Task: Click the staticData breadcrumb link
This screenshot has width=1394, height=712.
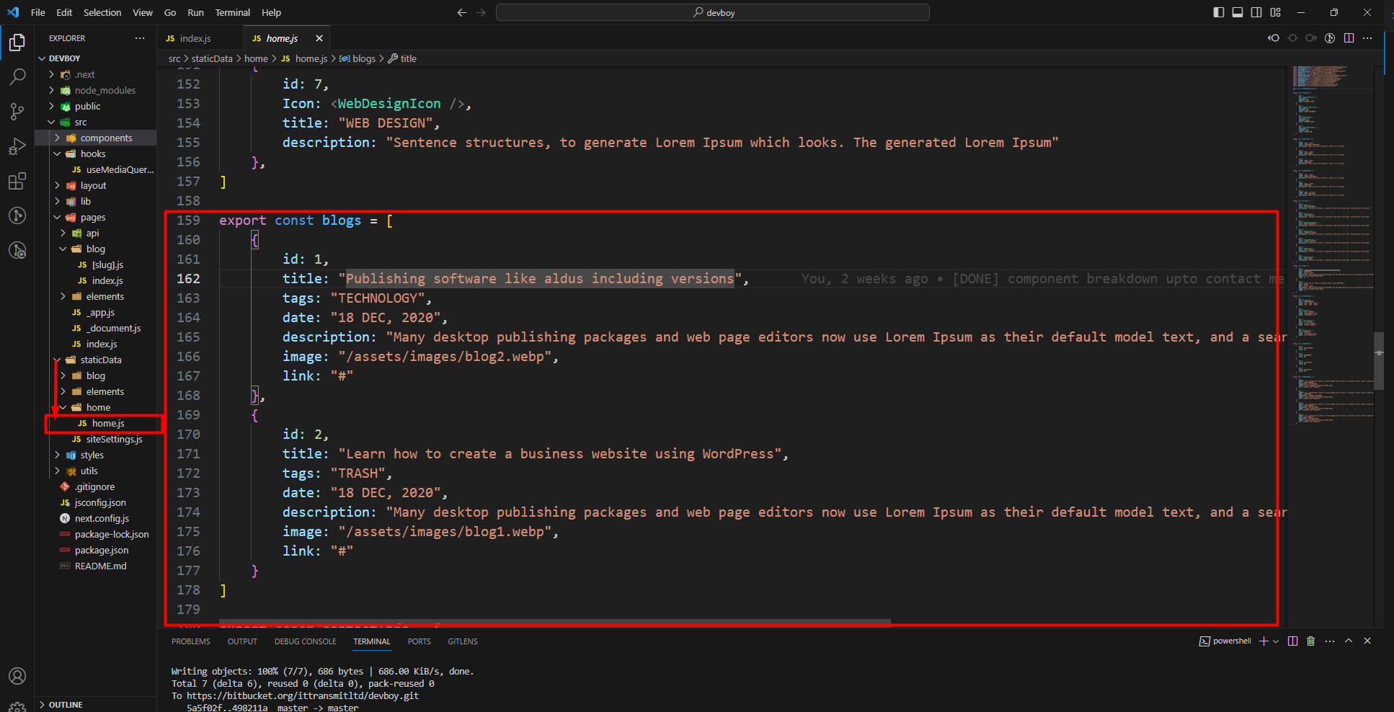Action: (212, 58)
